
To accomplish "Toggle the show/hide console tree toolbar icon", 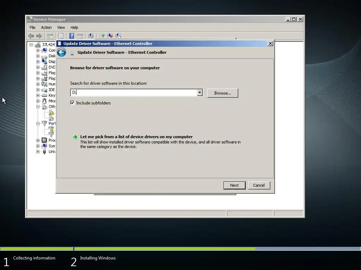I will click(50, 36).
